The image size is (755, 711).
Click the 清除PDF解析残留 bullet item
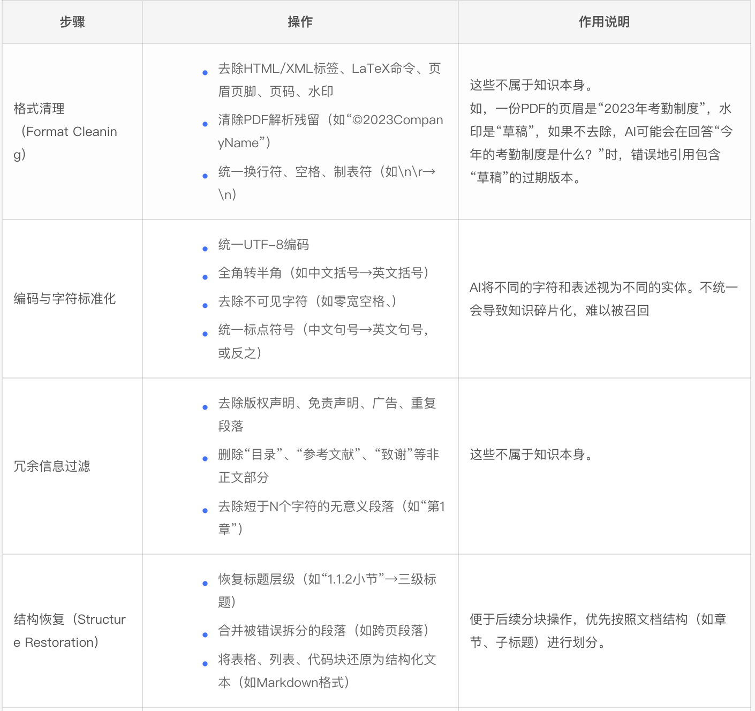click(330, 131)
